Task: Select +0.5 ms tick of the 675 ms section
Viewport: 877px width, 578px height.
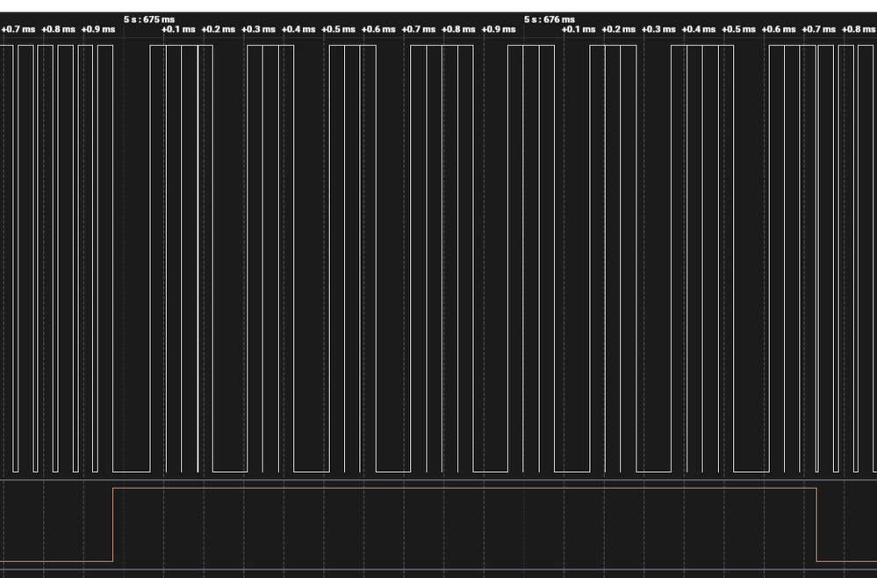Action: click(x=338, y=29)
